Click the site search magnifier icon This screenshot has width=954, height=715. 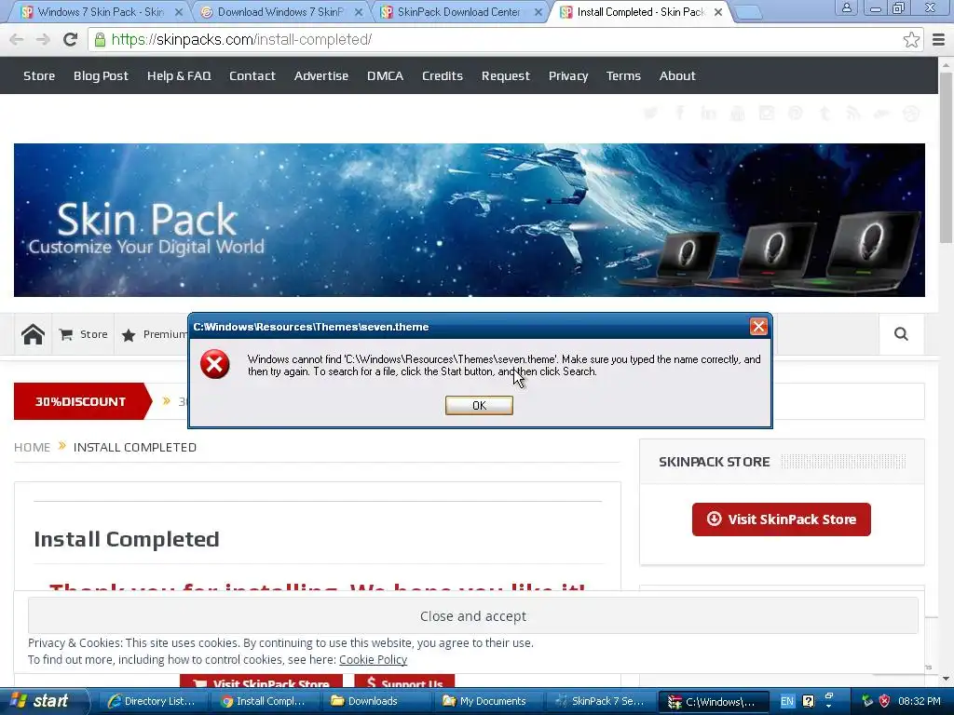(x=901, y=334)
